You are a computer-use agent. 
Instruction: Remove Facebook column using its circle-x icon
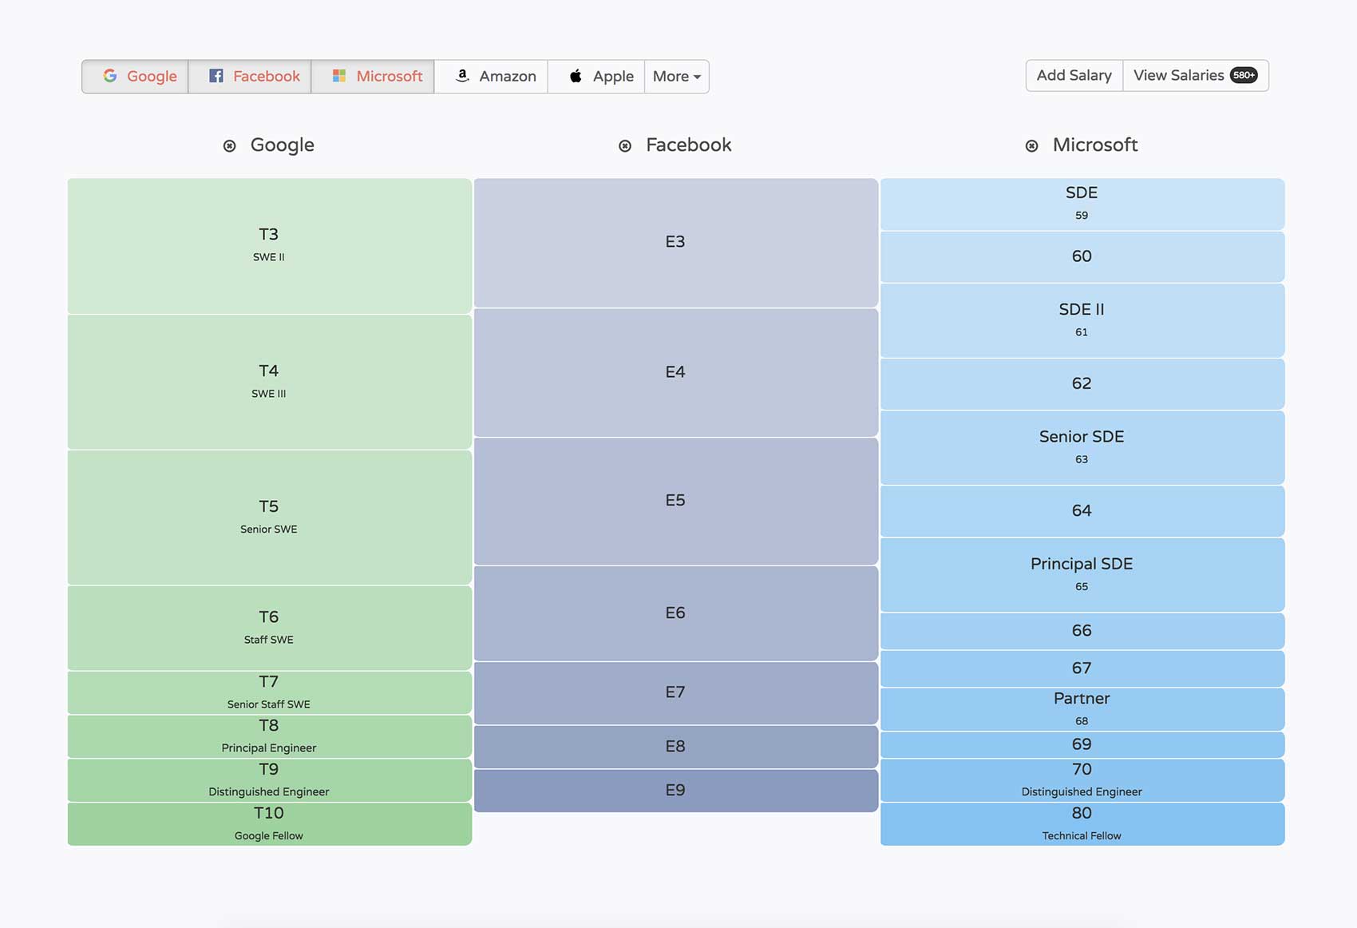click(x=625, y=146)
